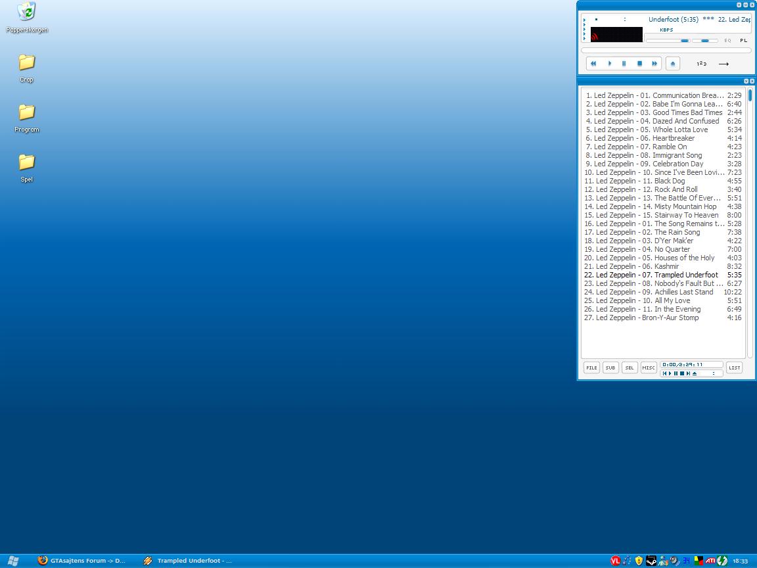Screen dimensions: 757x568
Task: Click the 18:33 system clock
Action: (x=740, y=561)
